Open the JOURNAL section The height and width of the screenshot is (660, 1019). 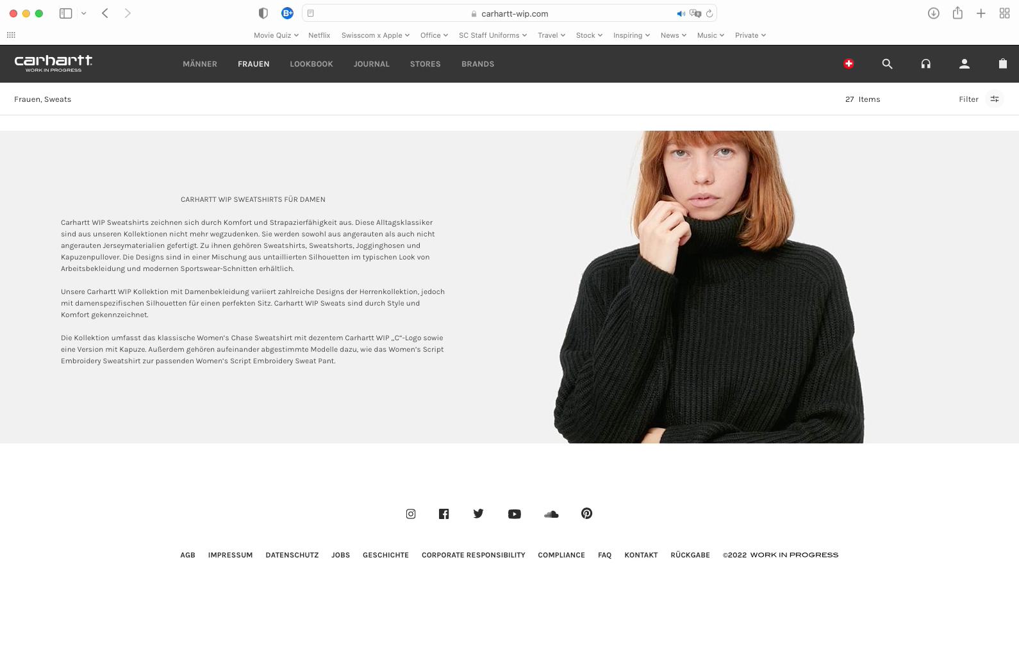[372, 64]
